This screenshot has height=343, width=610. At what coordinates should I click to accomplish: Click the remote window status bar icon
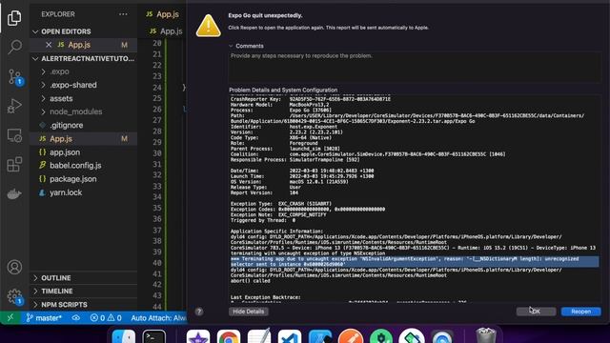tap(10, 317)
